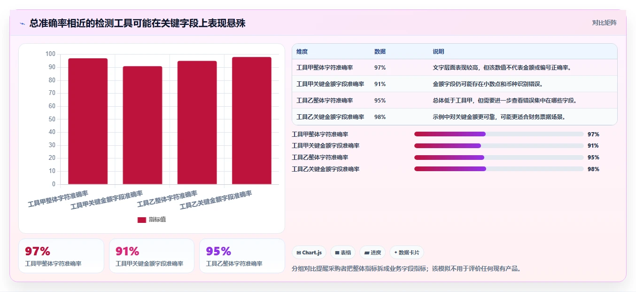This screenshot has width=636, height=292.
Task: Click the 维度 table column header
Action: [302, 51]
